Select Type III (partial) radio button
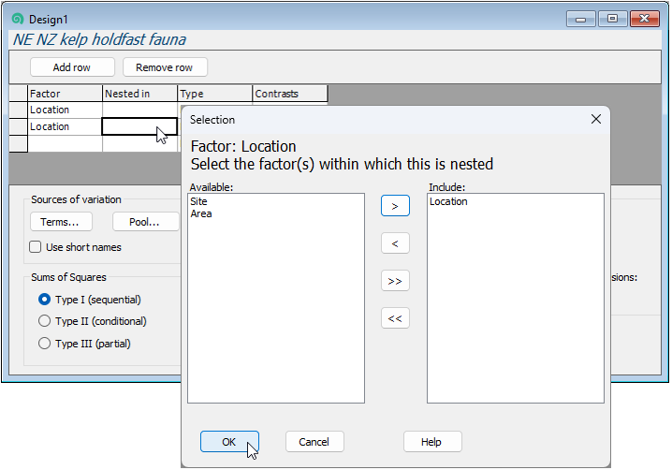This screenshot has height=470, width=672. (x=45, y=344)
